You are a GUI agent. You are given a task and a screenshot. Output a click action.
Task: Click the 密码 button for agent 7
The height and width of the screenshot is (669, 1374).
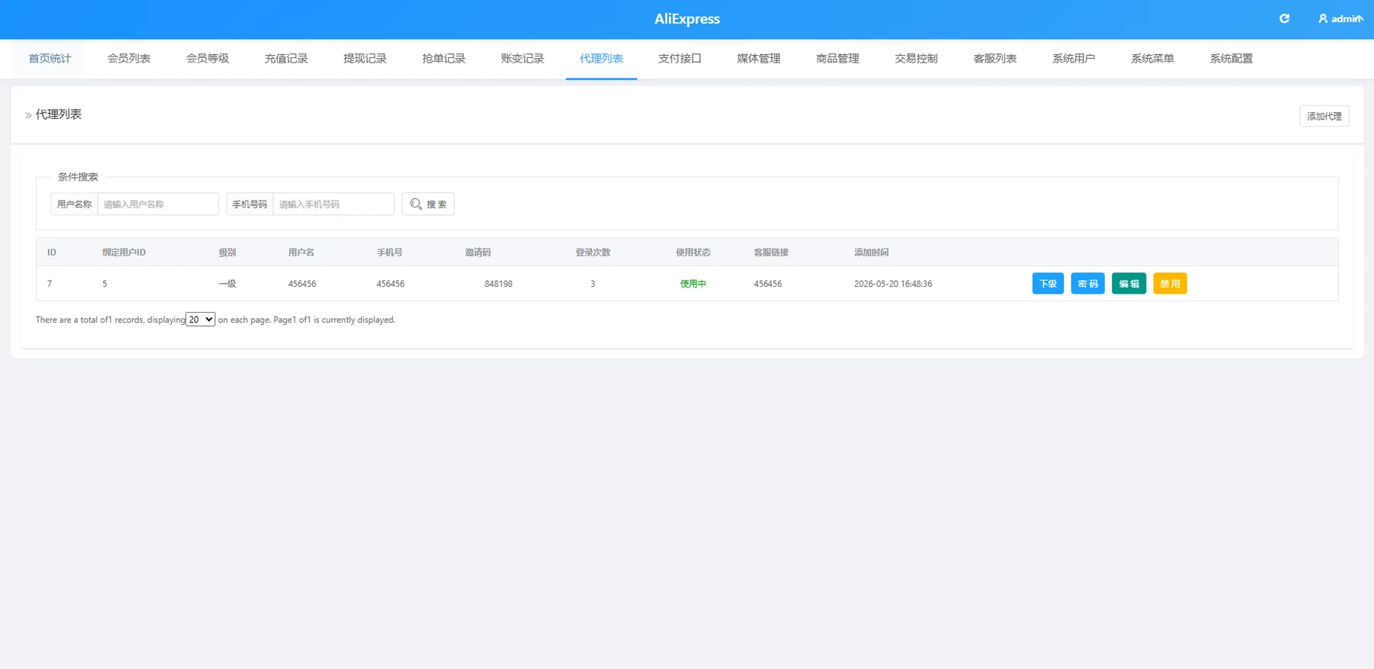(1088, 284)
